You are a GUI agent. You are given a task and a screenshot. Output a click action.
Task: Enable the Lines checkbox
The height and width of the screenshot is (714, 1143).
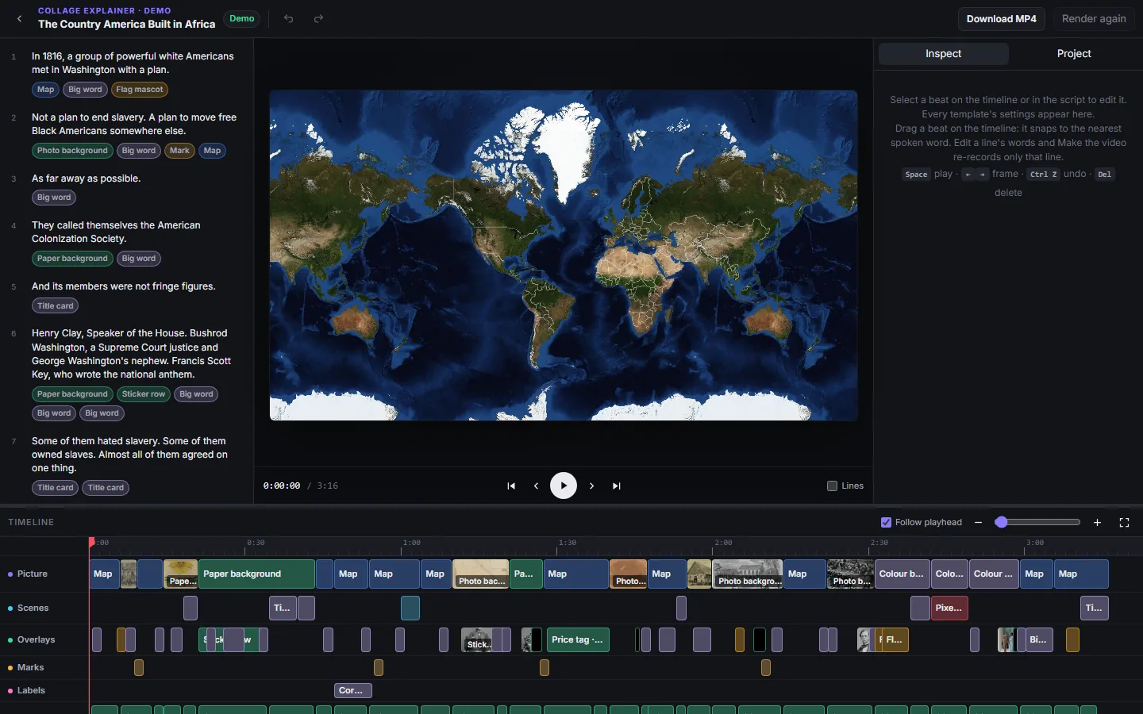tap(832, 486)
